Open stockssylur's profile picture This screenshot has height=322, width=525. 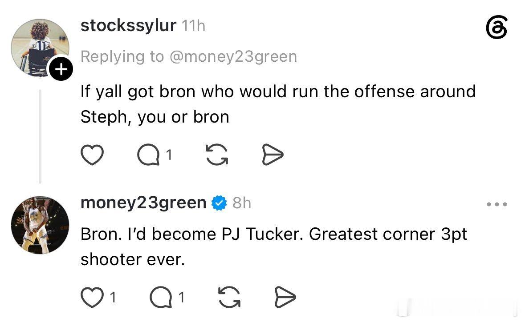40,48
